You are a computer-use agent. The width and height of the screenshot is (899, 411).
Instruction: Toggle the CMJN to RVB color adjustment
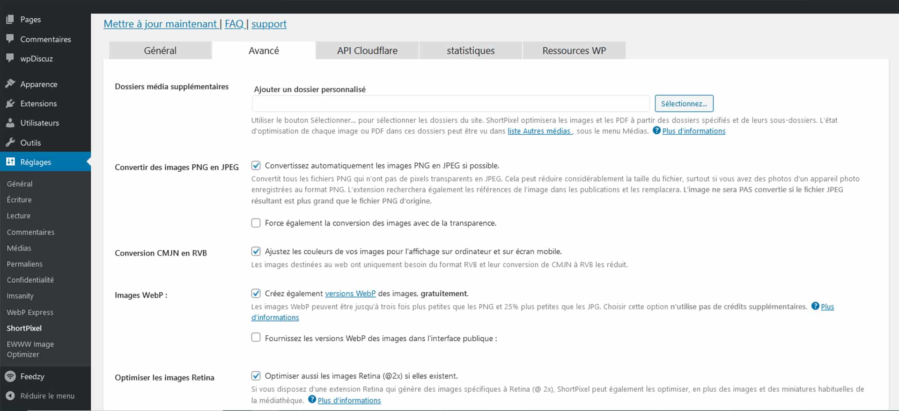point(256,251)
